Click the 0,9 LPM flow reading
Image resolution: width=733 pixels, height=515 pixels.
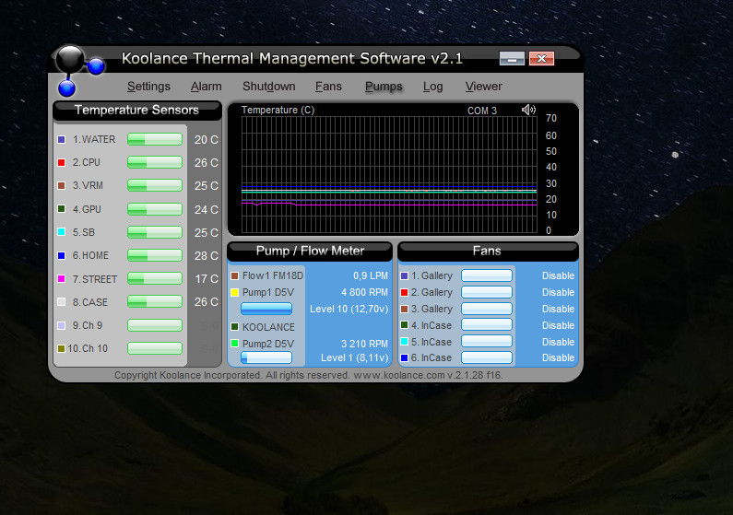371,276
